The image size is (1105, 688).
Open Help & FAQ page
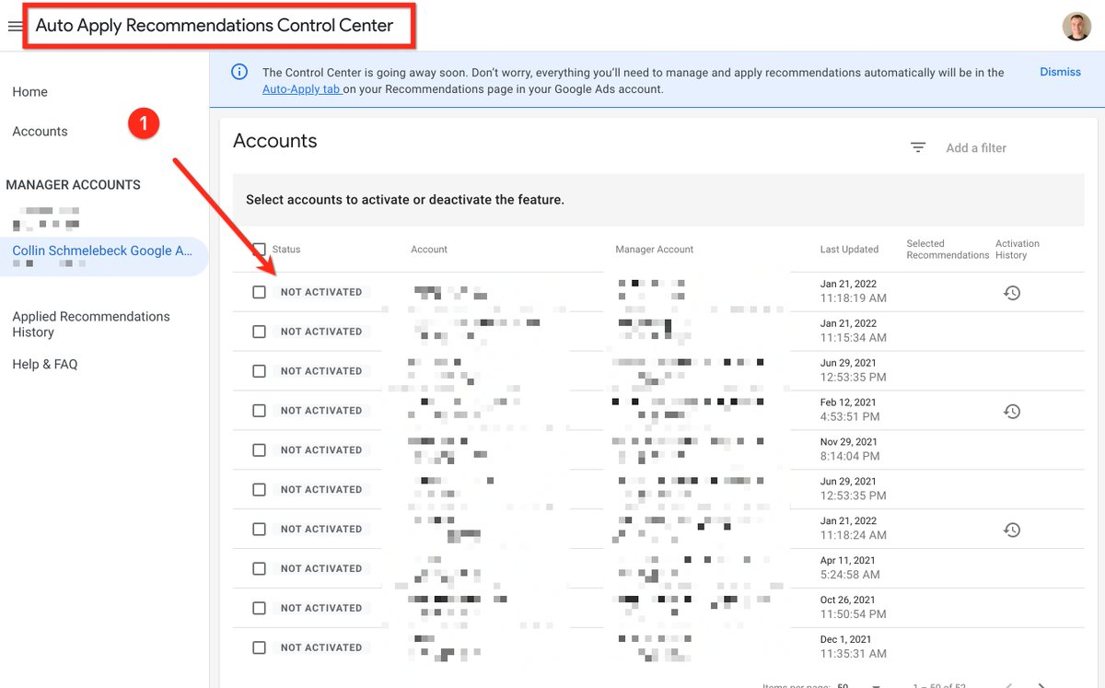(45, 365)
